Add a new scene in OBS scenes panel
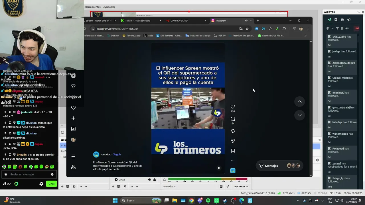 coord(62,186)
